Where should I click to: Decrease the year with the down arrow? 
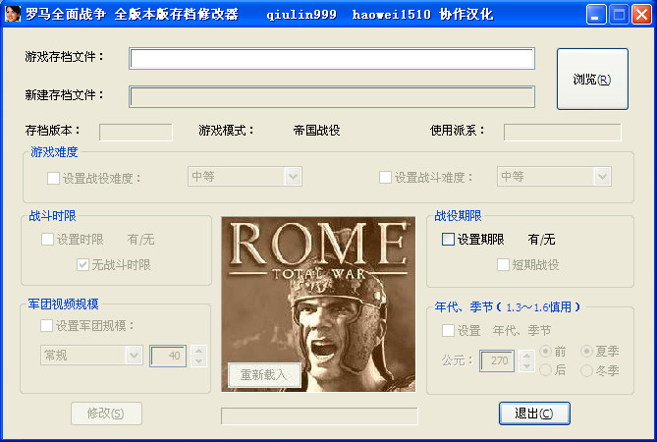526,366
